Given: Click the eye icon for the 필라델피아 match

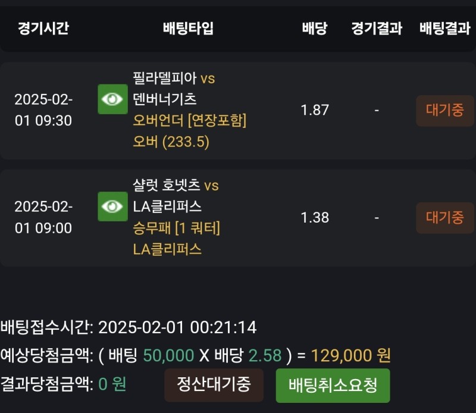Looking at the screenshot, I should point(112,99).
